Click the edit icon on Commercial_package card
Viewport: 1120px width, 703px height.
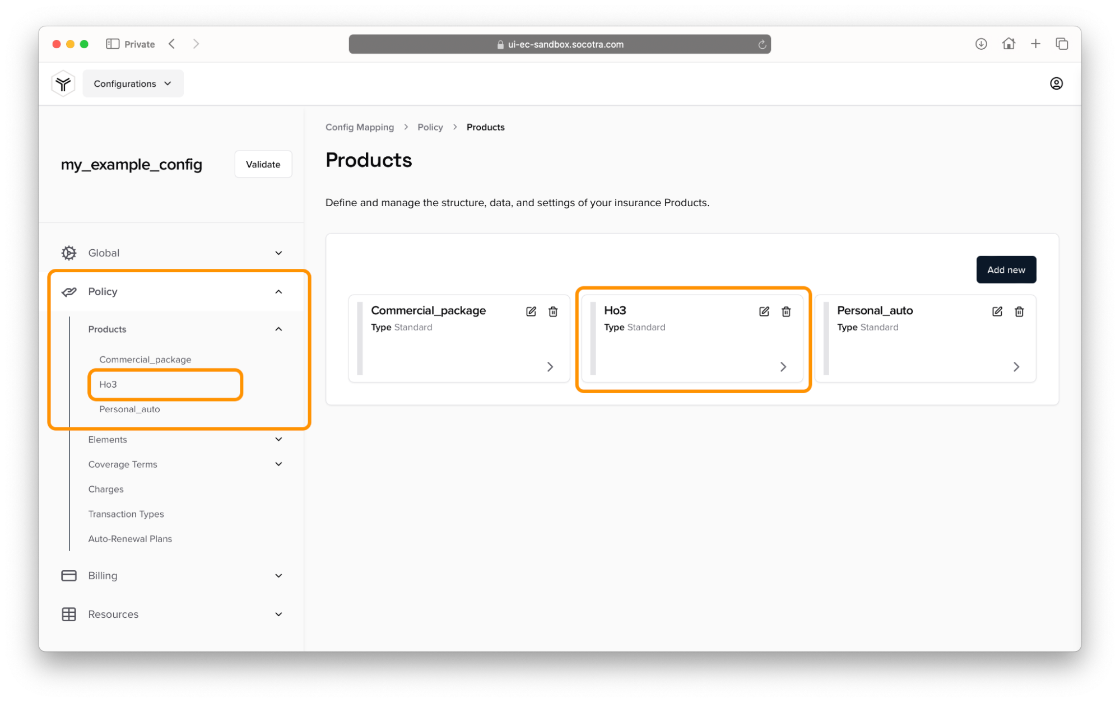[531, 311]
